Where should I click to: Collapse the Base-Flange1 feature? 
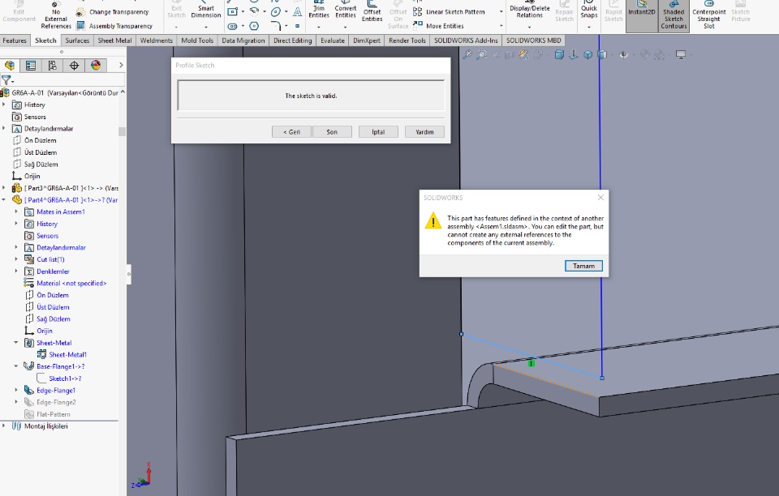click(x=16, y=366)
